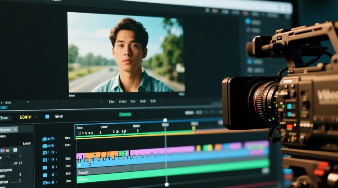This screenshot has width=338, height=188.
Task: Select the small green clip beside the orange clip
Action: (x=122, y=154)
